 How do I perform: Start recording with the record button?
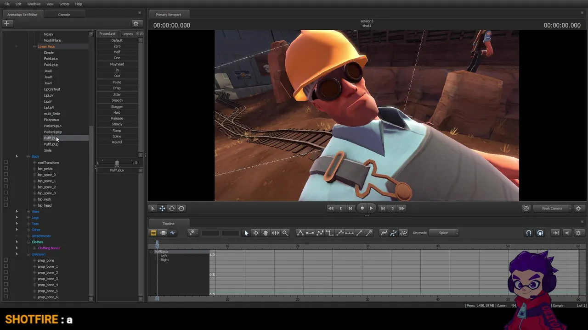coord(362,209)
